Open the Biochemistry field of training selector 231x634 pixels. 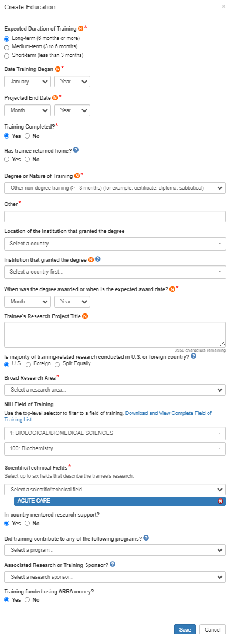pyautogui.click(x=115, y=448)
